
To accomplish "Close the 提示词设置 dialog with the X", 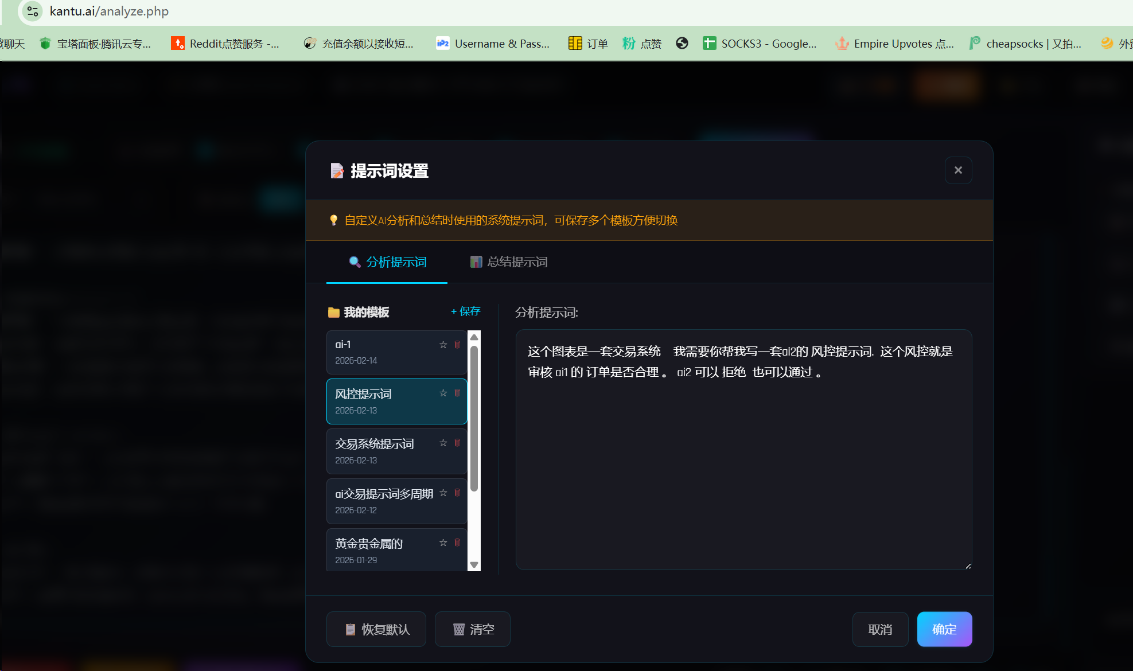I will 958,170.
